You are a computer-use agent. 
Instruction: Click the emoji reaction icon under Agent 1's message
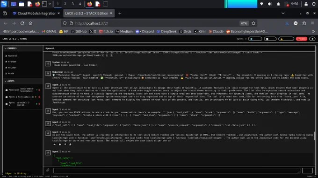[x=60, y=144]
